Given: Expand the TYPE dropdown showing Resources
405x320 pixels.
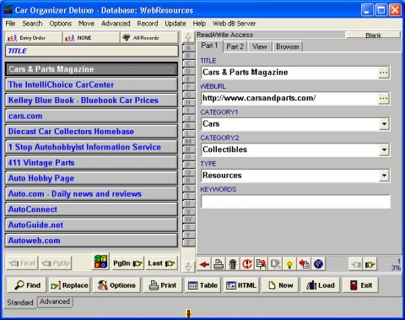Looking at the screenshot, I should [384, 176].
